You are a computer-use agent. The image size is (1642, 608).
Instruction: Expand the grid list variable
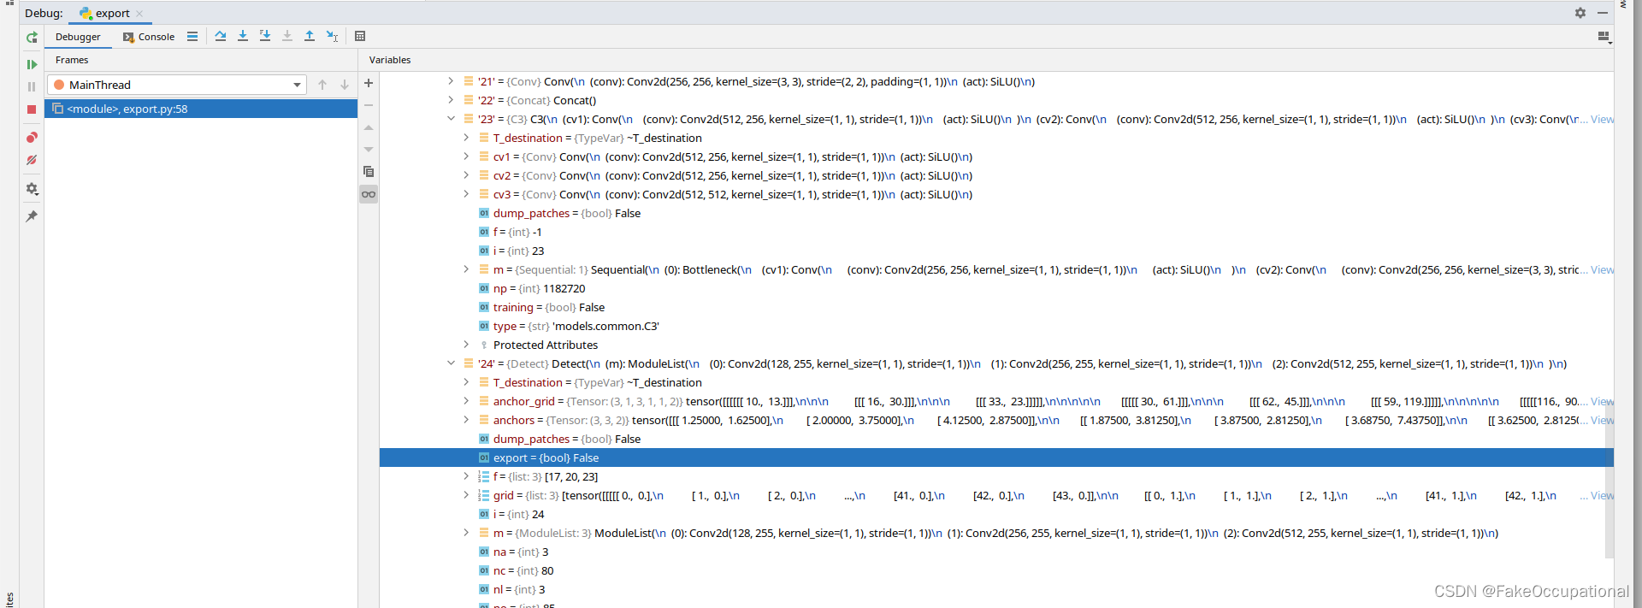pos(466,495)
